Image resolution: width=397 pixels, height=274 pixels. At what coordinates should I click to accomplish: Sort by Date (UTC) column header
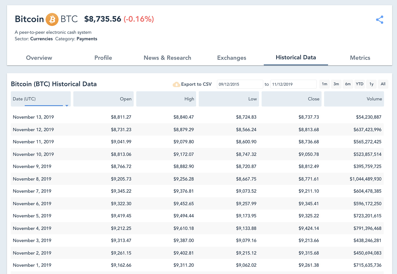click(x=41, y=99)
